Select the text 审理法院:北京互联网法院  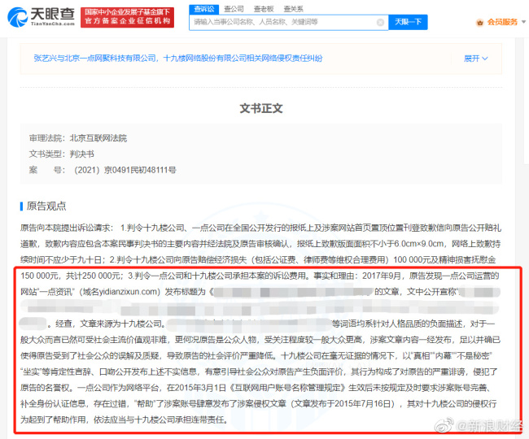[78, 138]
